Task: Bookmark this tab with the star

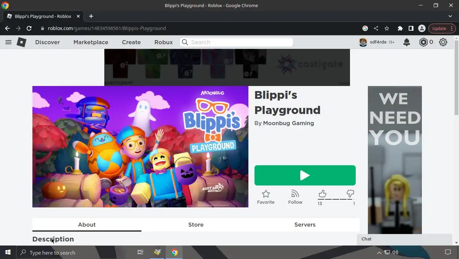Action: [387, 28]
